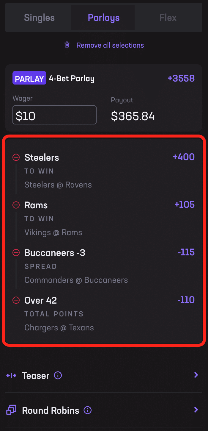The width and height of the screenshot is (208, 431).
Task: Expand the Round Robins chevron
Action: 196,410
